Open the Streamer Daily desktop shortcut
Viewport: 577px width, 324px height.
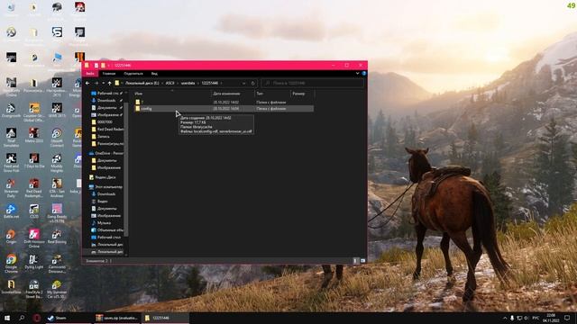tap(11, 187)
